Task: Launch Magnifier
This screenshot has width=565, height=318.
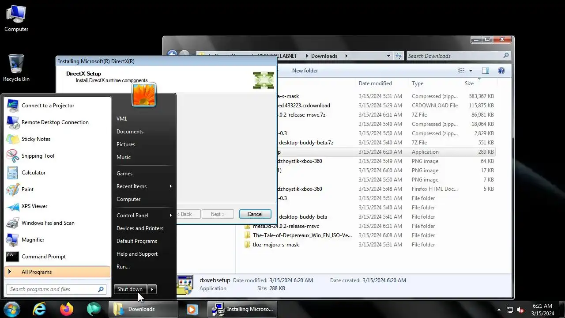Action: coord(57,240)
